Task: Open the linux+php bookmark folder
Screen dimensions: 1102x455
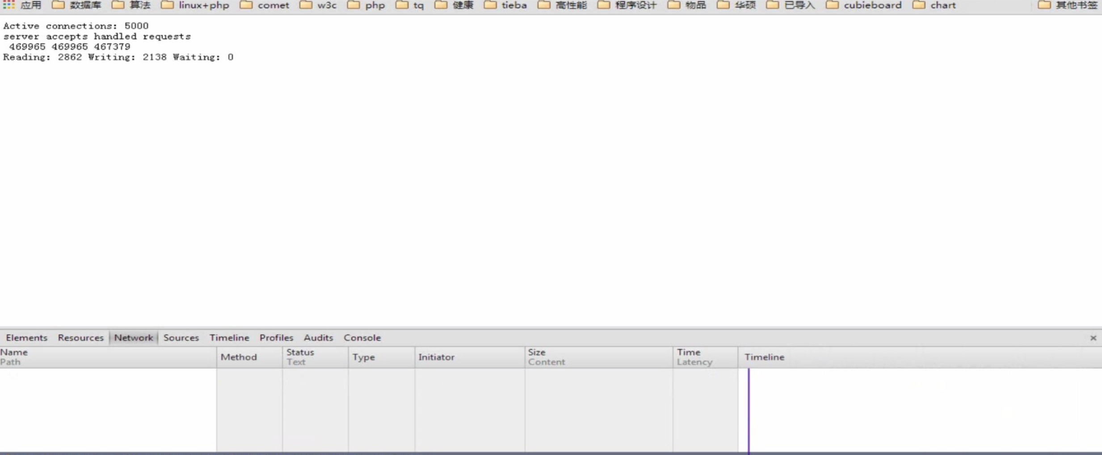Action: 195,5
